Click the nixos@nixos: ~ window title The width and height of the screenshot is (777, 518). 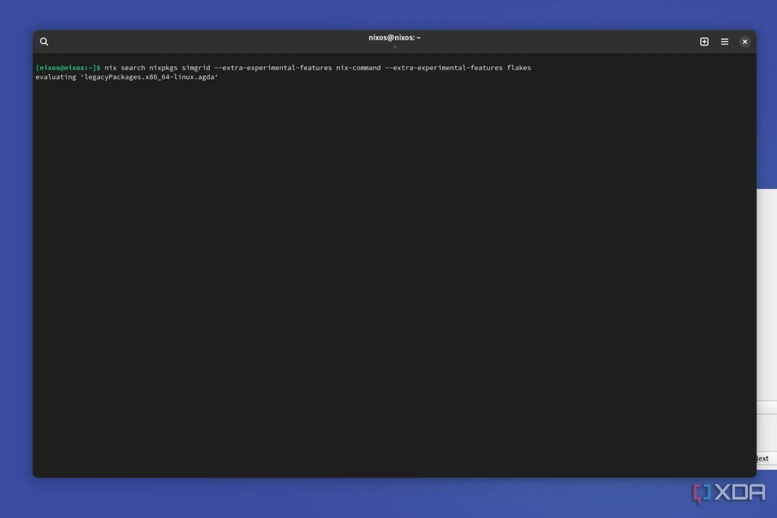point(394,37)
